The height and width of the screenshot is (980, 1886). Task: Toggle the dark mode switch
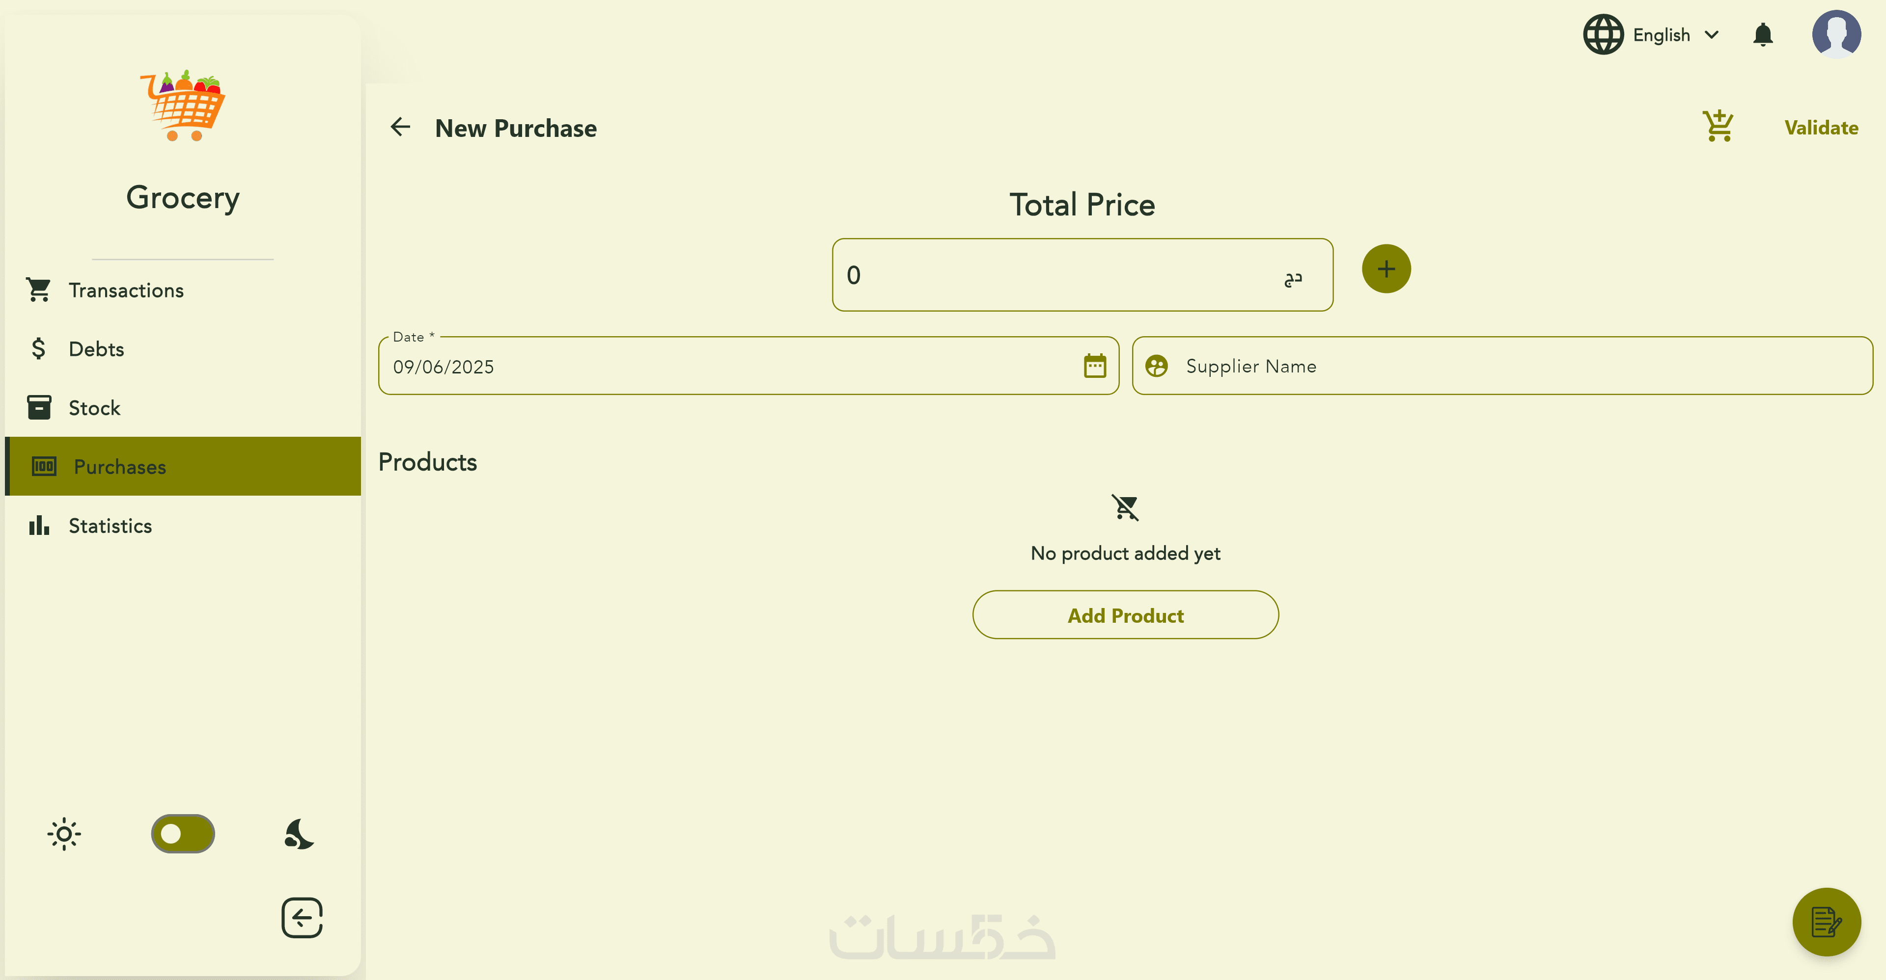[x=182, y=834]
